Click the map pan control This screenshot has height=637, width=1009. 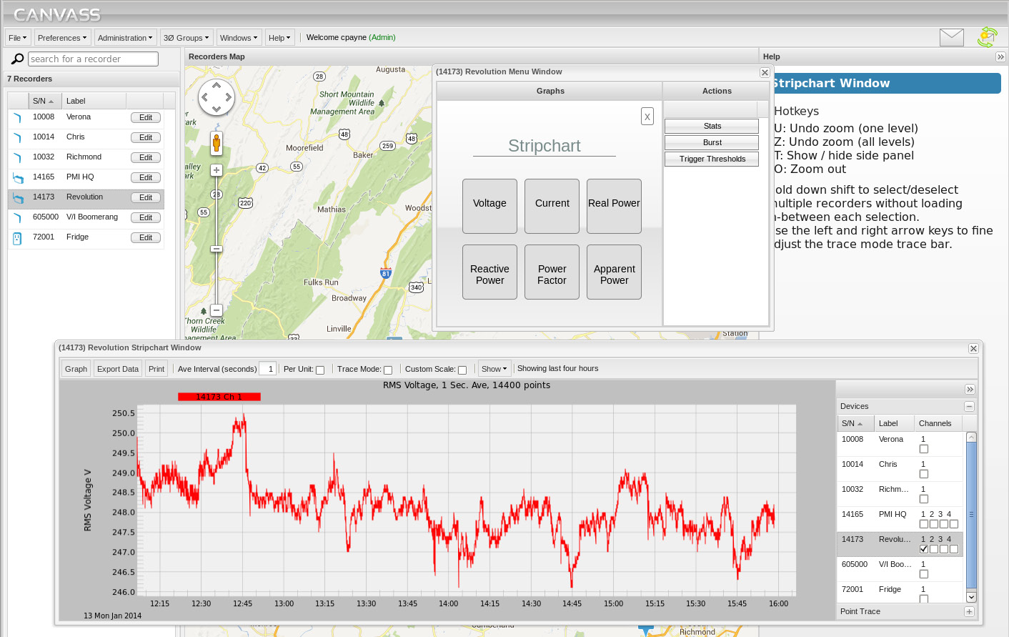pyautogui.click(x=217, y=97)
